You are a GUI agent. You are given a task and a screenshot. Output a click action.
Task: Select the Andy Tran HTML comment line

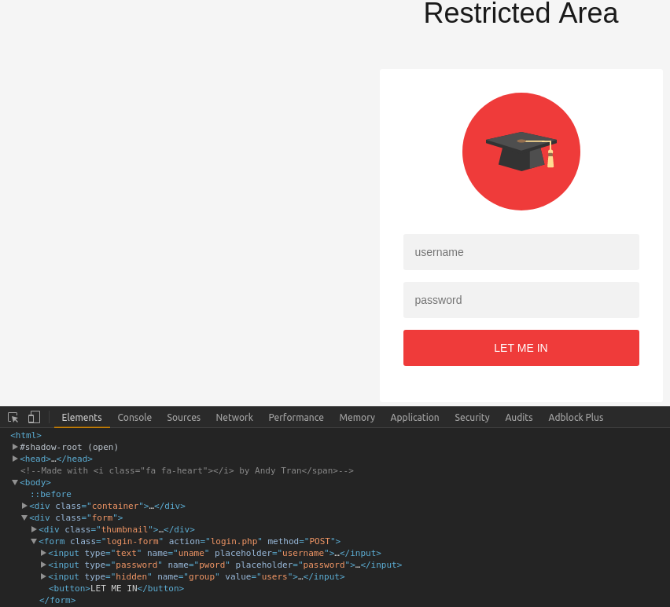pyautogui.click(x=187, y=470)
